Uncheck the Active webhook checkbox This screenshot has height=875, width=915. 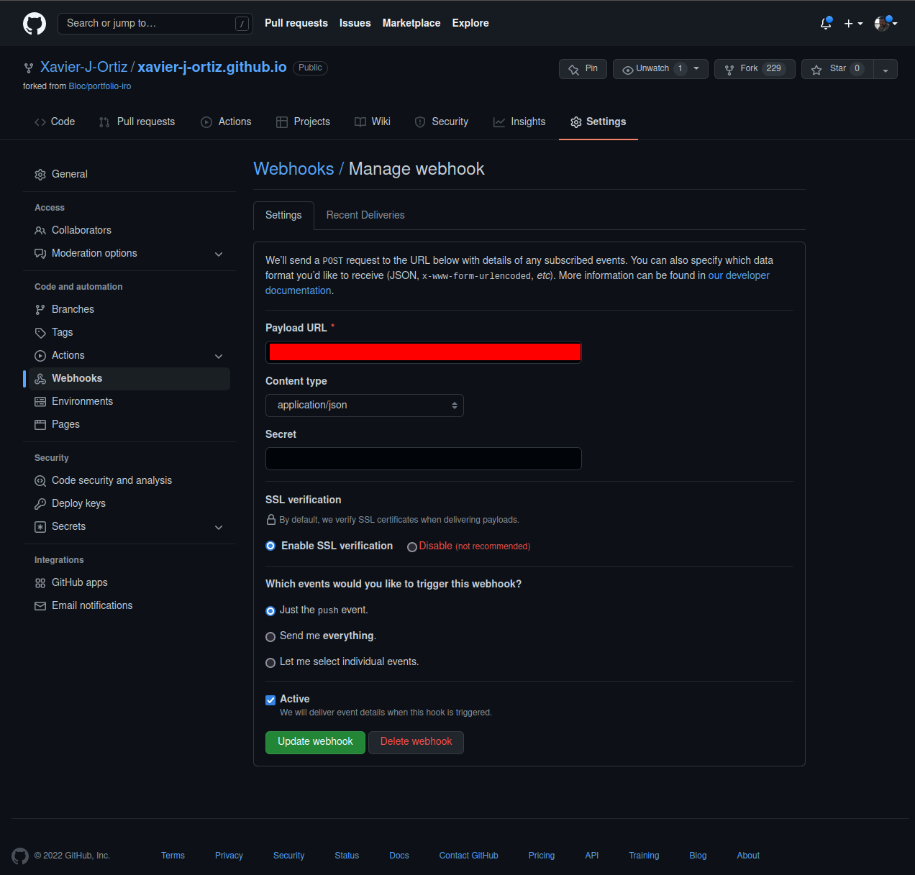(x=270, y=700)
